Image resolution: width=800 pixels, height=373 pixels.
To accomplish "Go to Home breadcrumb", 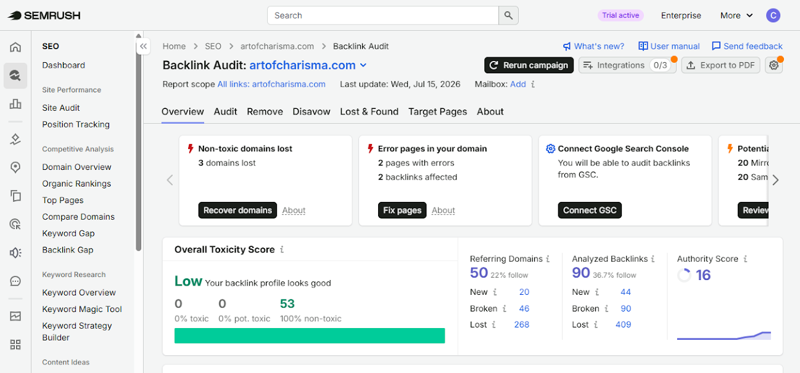I will point(174,46).
